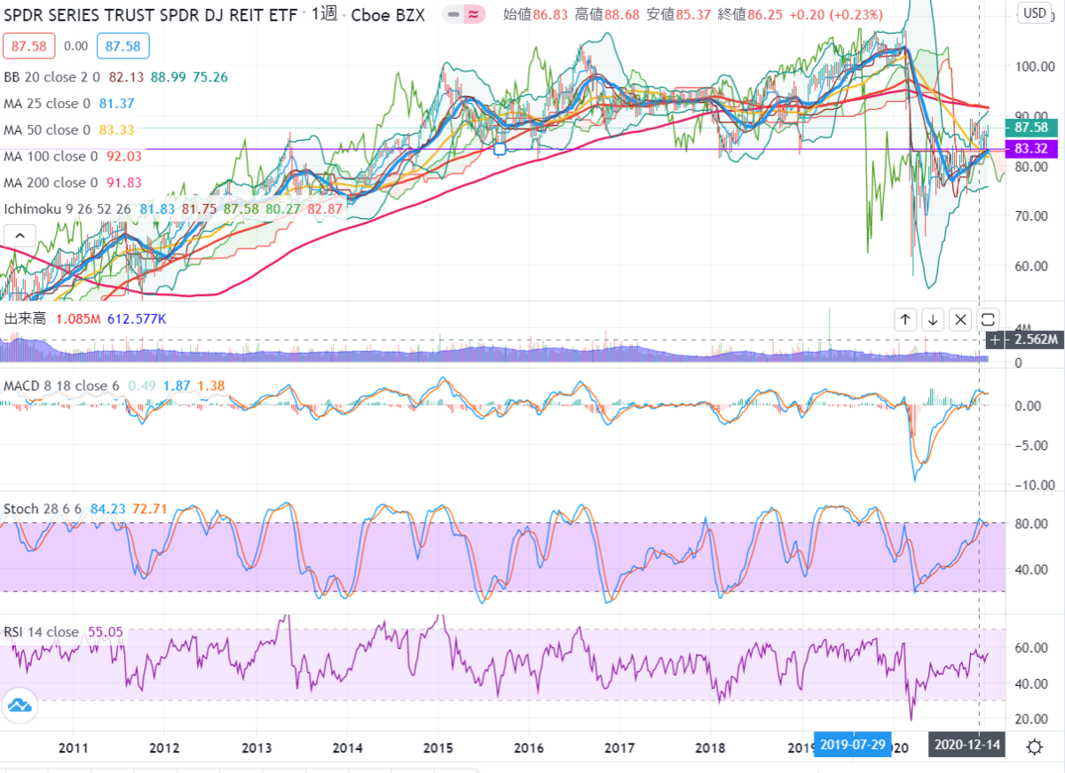The image size is (1065, 773).
Task: Move the volume pane up with the up arrow
Action: coord(905,320)
